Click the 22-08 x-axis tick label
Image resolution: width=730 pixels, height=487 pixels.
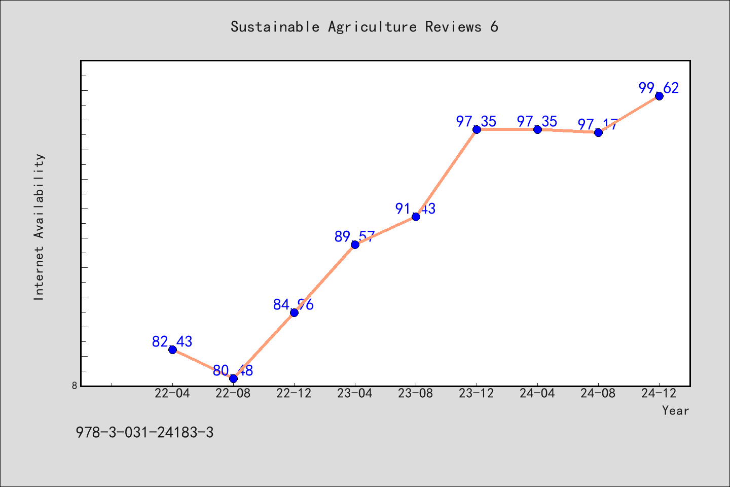tap(233, 394)
